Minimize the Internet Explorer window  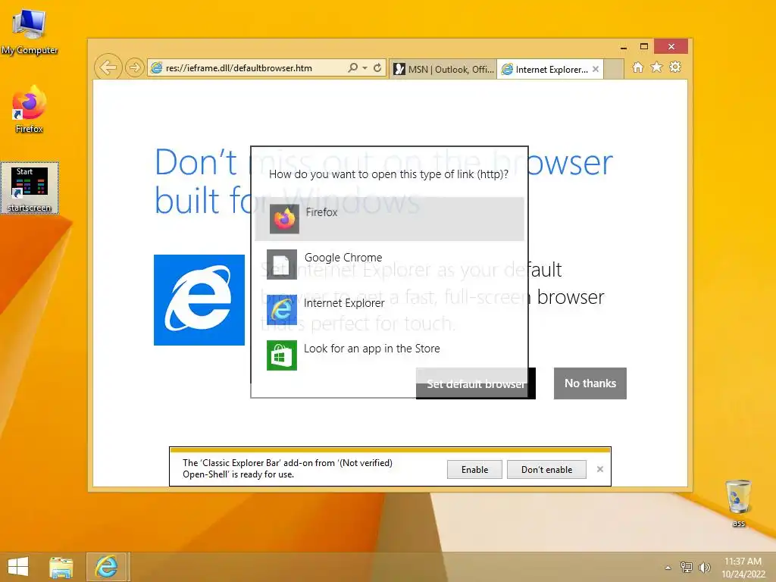pos(624,47)
